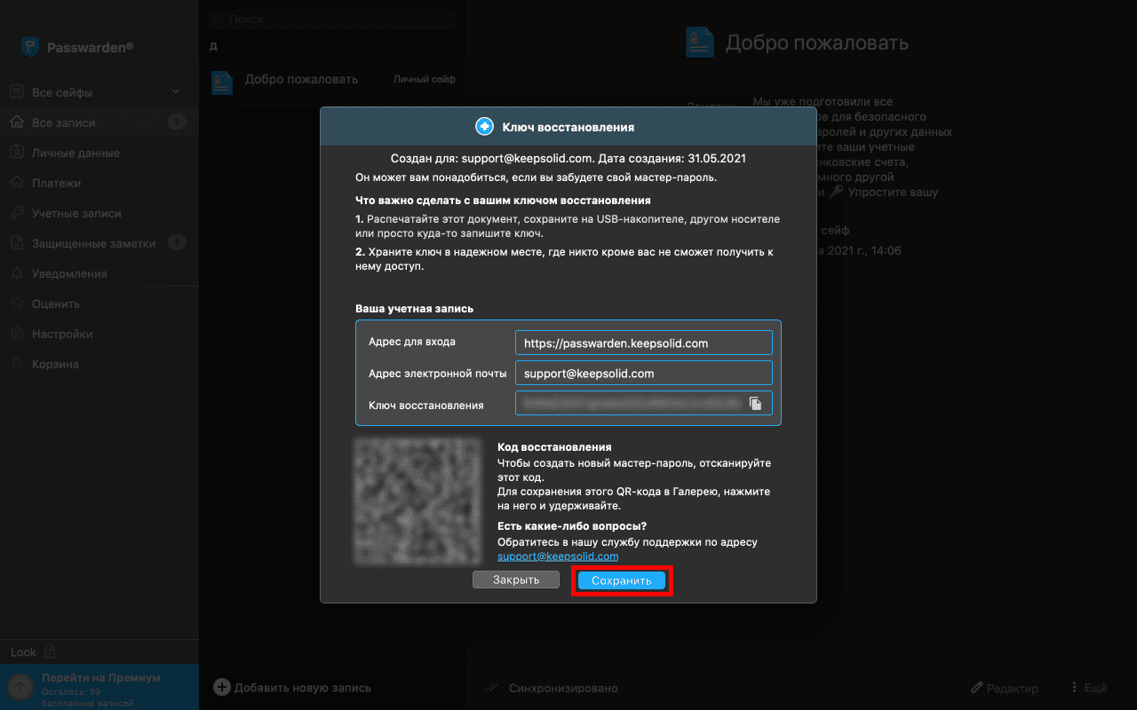Viewport: 1137px width, 710px height.
Task: Open Настройки from the sidebar
Action: [62, 334]
